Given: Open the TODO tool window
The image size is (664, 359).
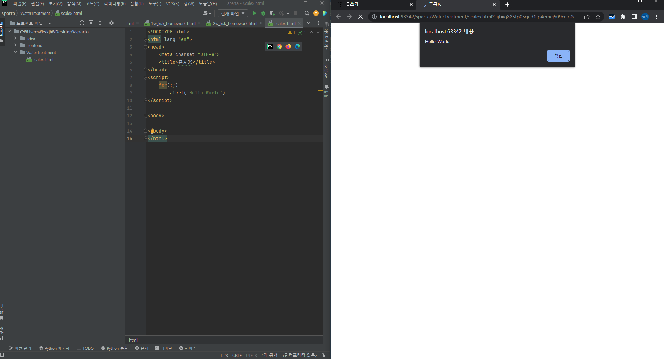Looking at the screenshot, I should coord(85,348).
